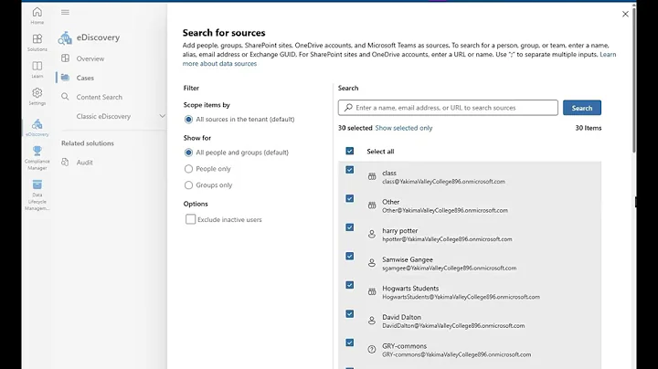Click sgamgee@YakimaValleyCollege896 email text
658x369 pixels.
[x=449, y=268]
